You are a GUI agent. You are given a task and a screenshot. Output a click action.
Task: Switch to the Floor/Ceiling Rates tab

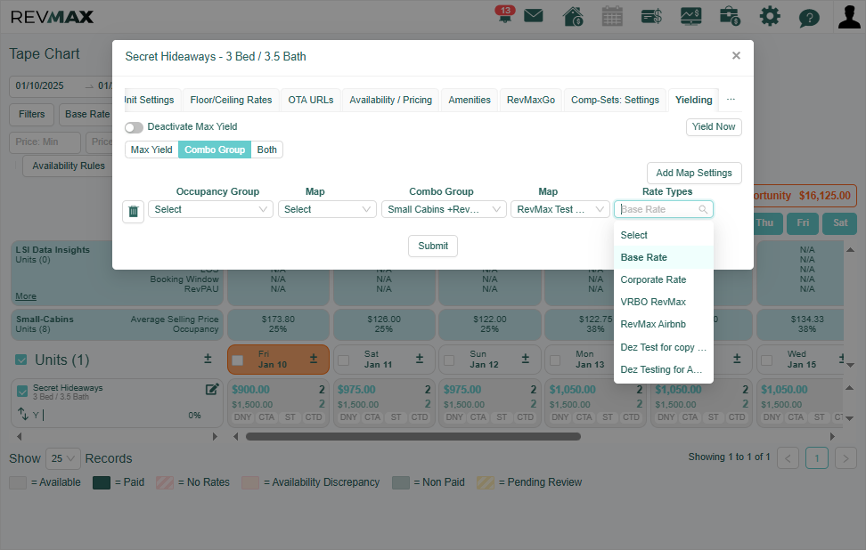click(x=231, y=100)
